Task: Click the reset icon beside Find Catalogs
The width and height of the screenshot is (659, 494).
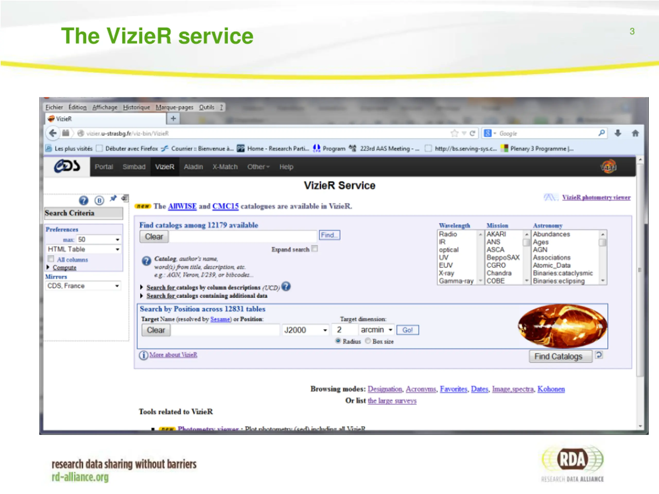Action: pos(599,355)
